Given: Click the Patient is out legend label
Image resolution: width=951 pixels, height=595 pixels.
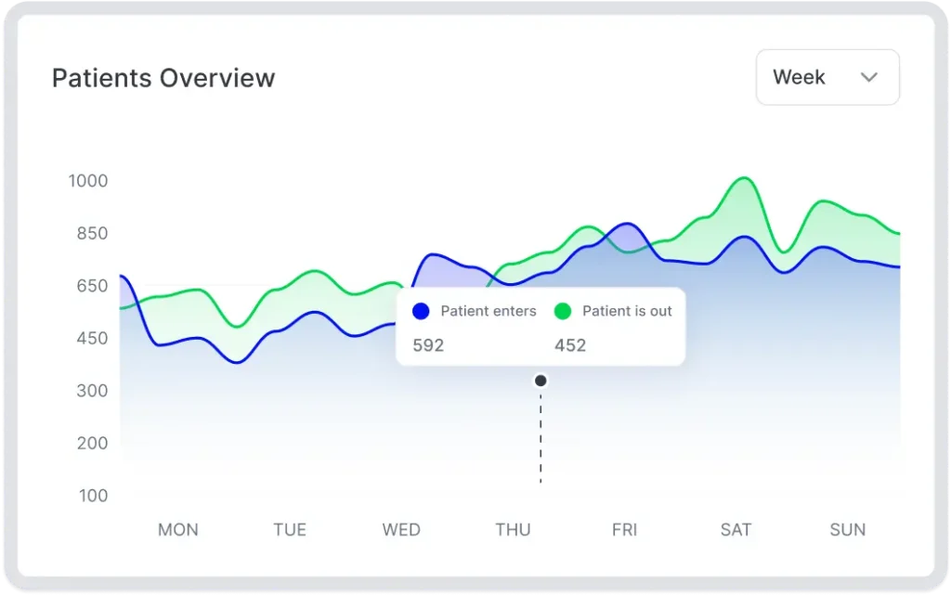Looking at the screenshot, I should point(627,312).
